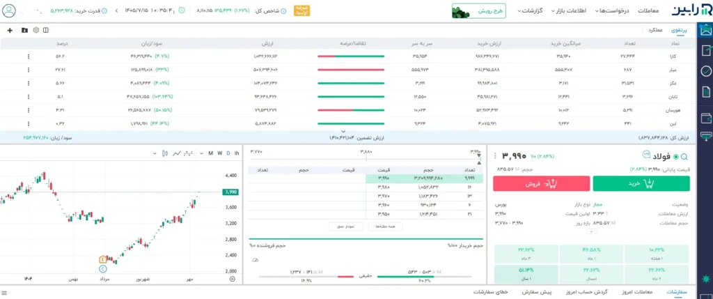
Task: Click the hamburger menu icon at bottom left
Action: point(4,292)
